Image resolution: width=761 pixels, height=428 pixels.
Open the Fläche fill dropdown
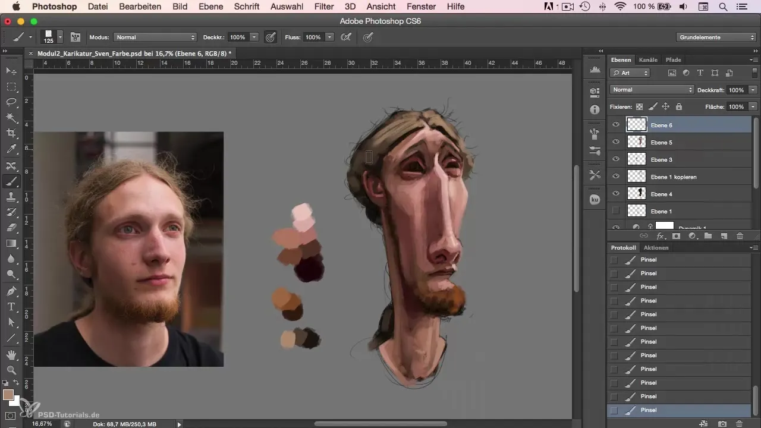coord(753,107)
